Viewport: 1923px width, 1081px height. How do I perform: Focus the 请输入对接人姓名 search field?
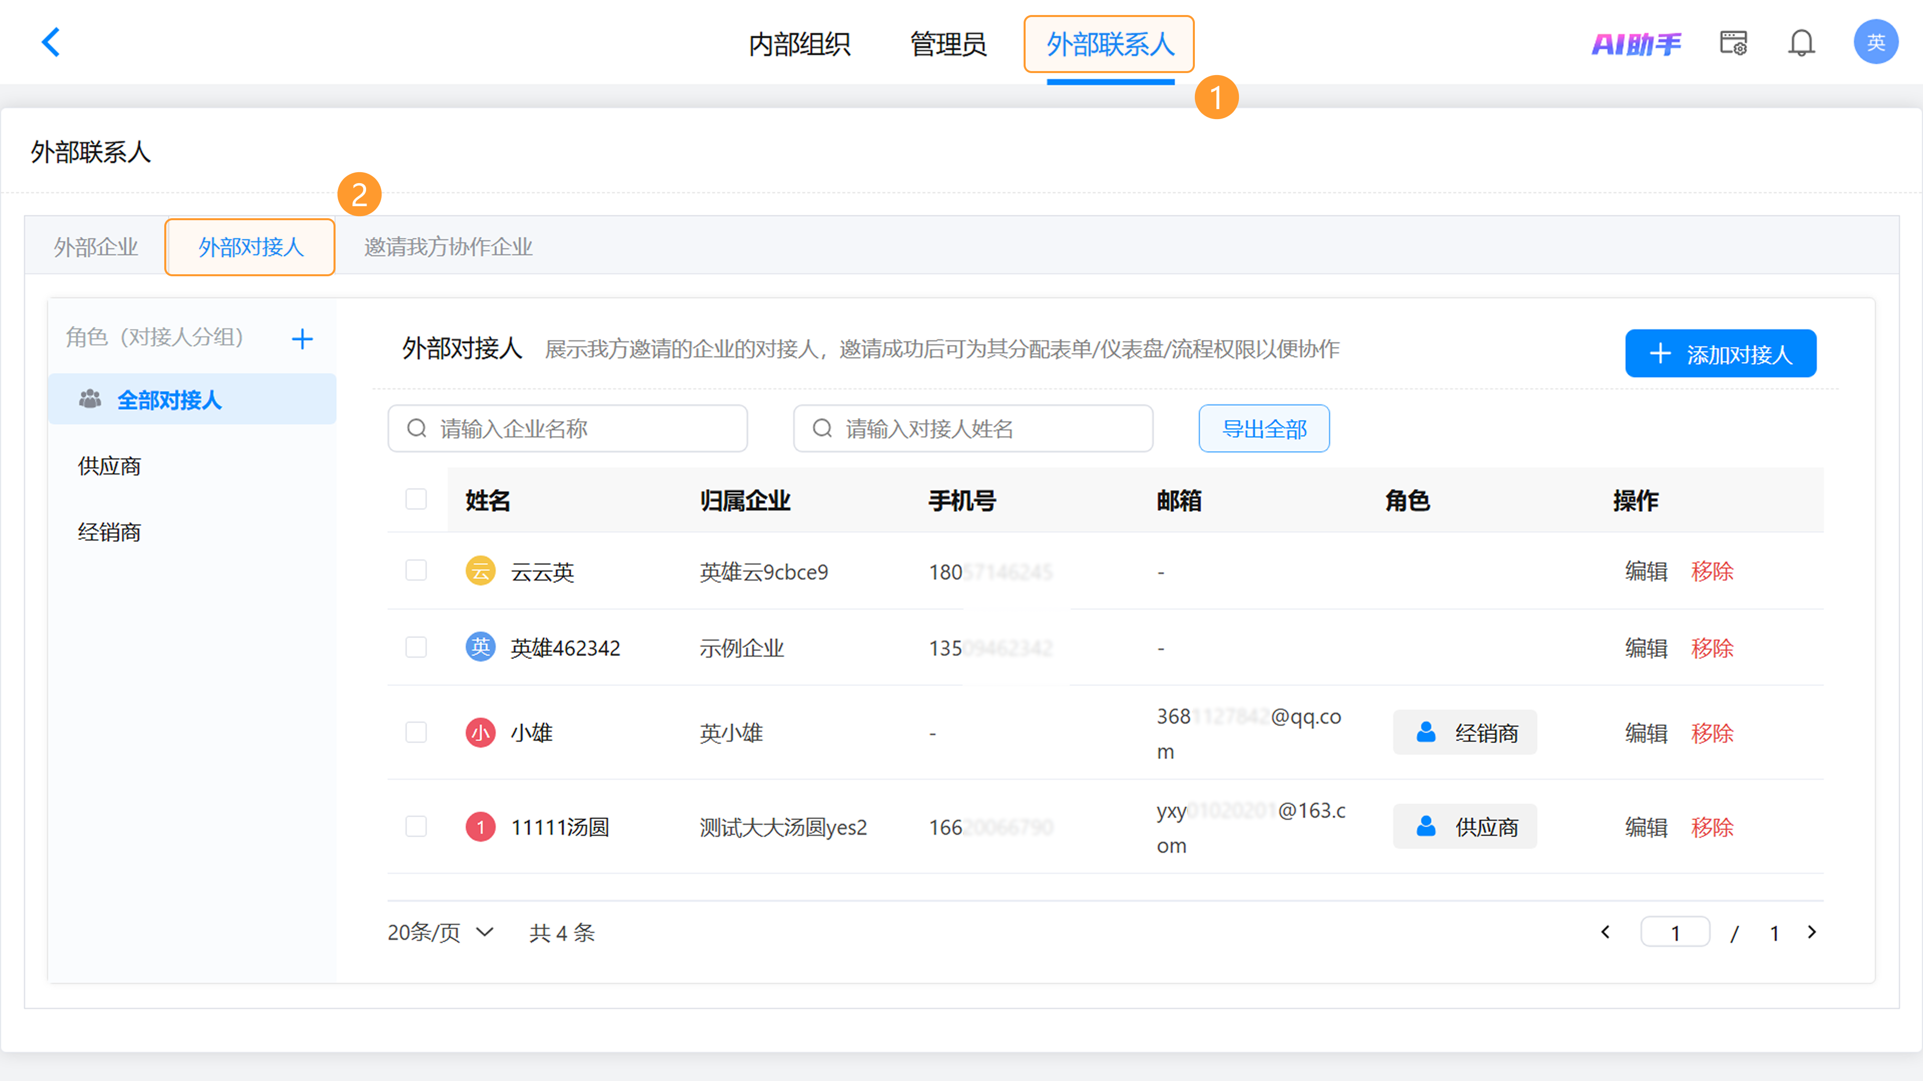973,428
